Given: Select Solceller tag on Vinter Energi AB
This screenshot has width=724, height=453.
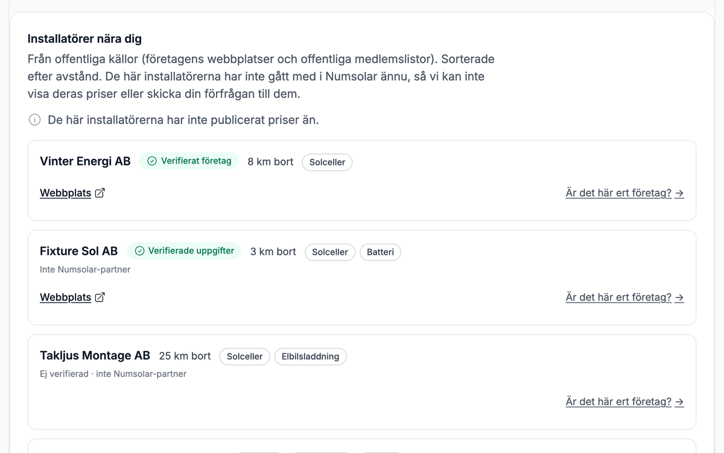Looking at the screenshot, I should pos(327,162).
